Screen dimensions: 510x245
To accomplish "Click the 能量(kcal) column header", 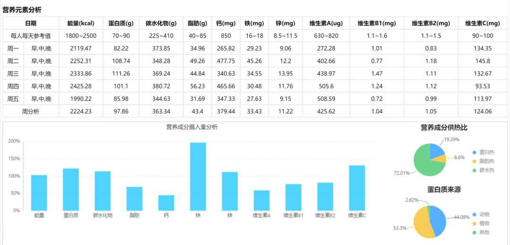I will [x=81, y=23].
